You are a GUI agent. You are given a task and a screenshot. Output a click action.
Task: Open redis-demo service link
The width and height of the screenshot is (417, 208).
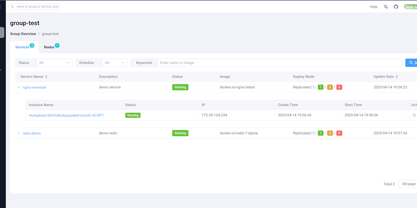coord(32,133)
